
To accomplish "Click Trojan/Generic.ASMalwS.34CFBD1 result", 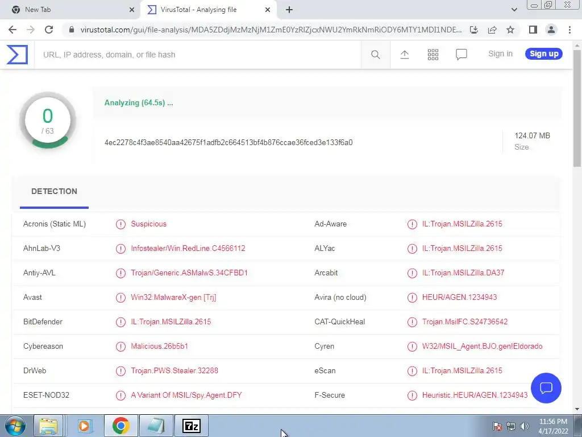I will click(189, 273).
